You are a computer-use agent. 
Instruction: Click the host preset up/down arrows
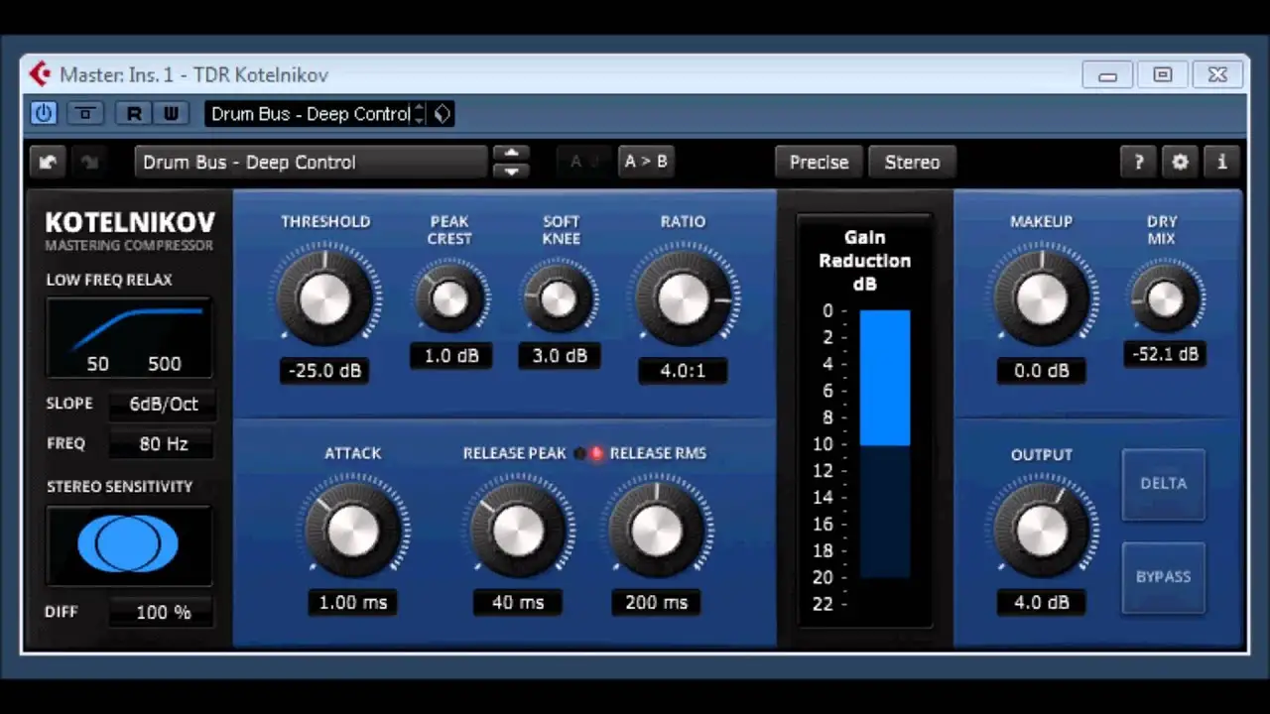point(420,114)
